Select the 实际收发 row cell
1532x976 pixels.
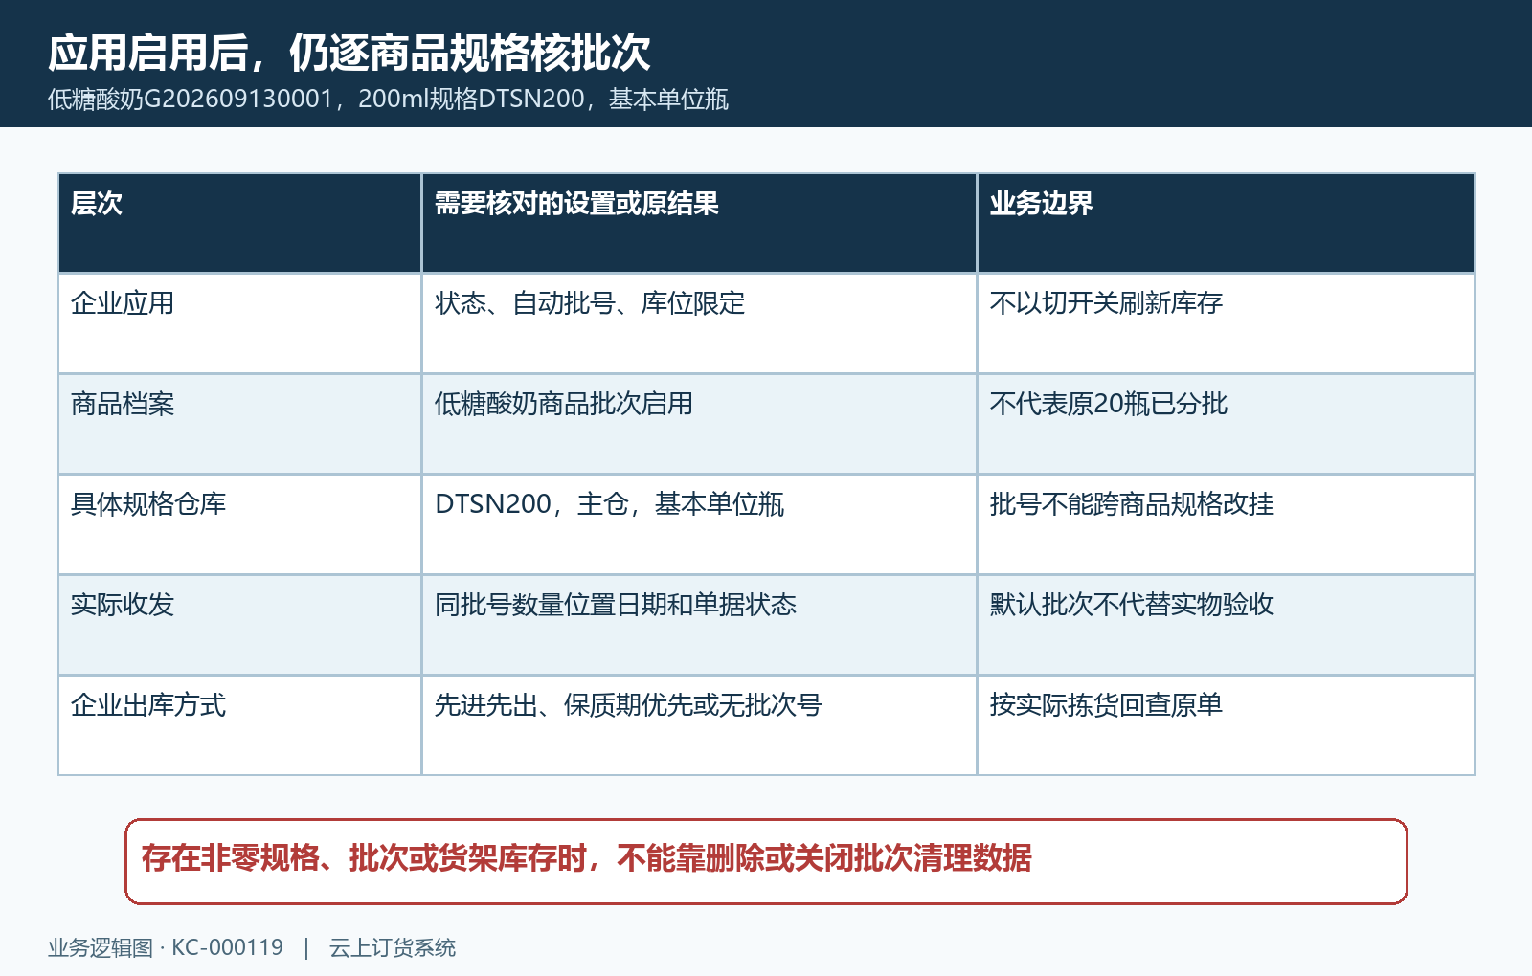pyautogui.click(x=240, y=625)
